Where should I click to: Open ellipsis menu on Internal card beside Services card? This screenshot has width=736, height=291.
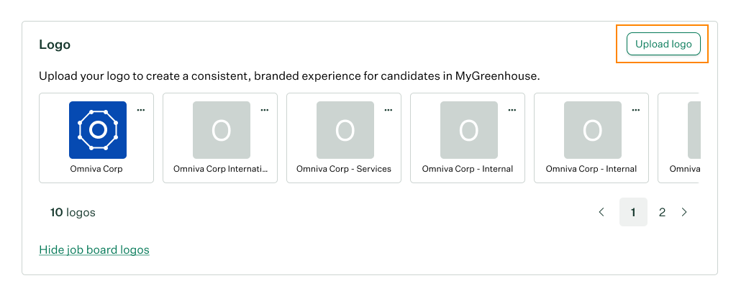pos(512,110)
